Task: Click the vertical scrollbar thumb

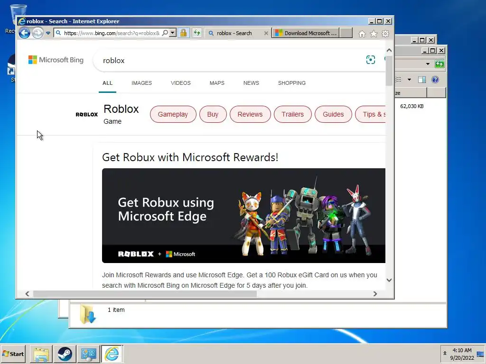Action: click(x=389, y=71)
